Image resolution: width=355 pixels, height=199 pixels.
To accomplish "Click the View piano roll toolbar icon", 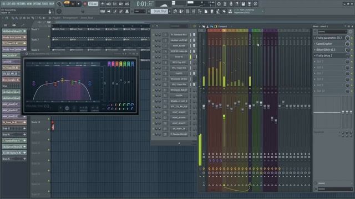I will 181,11.
